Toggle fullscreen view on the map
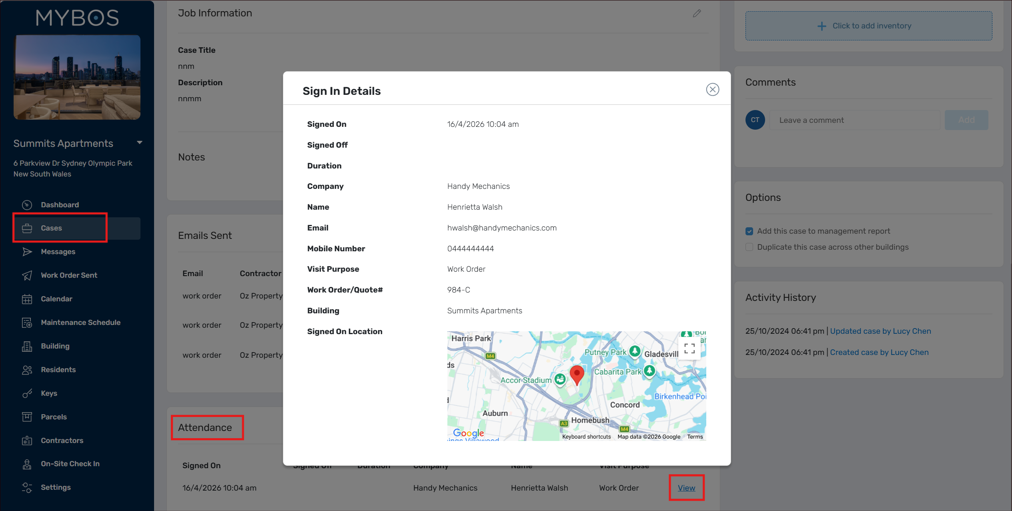The height and width of the screenshot is (511, 1012). pos(689,349)
